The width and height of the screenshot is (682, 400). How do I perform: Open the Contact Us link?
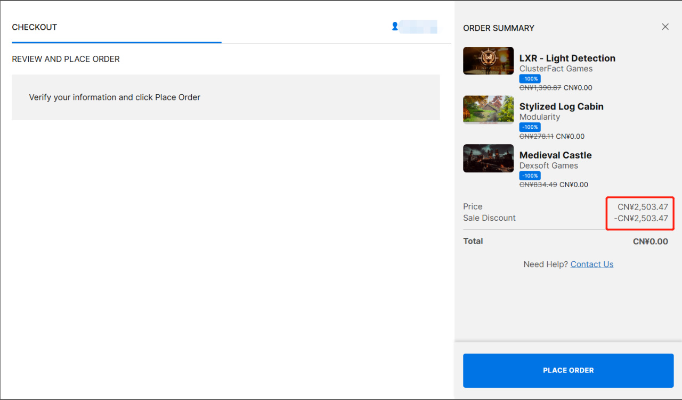[591, 264]
